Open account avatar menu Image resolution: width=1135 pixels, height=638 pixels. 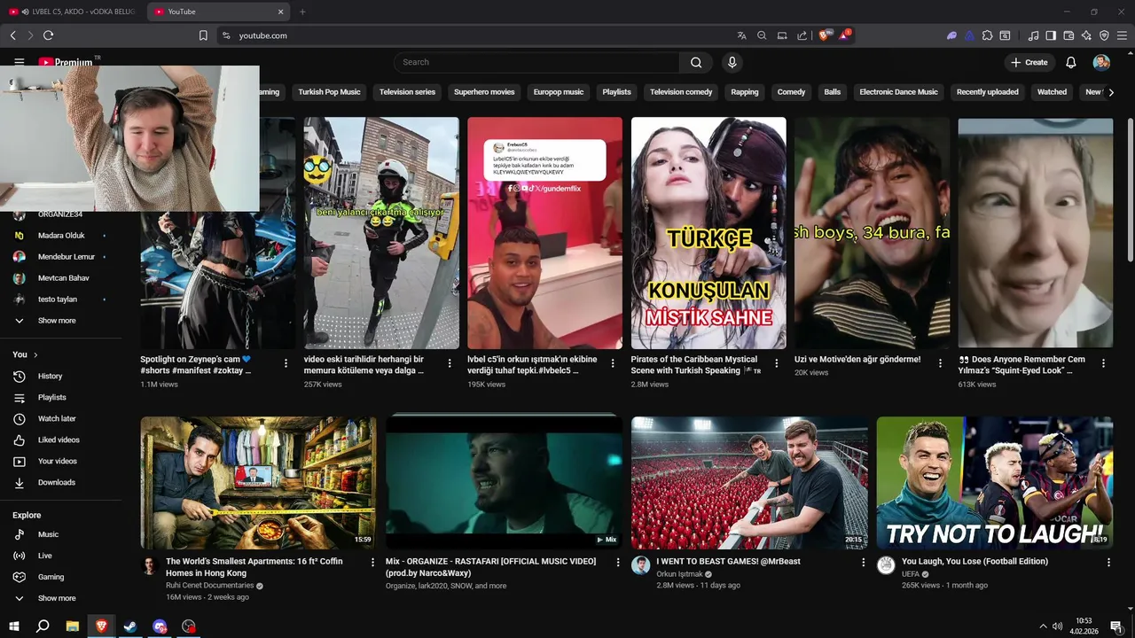[1101, 62]
